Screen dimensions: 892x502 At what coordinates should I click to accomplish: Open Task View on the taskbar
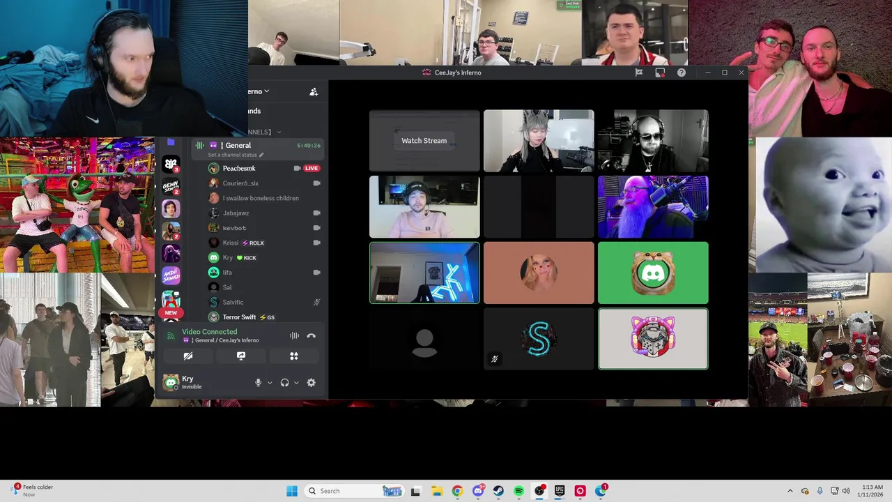pos(415,491)
